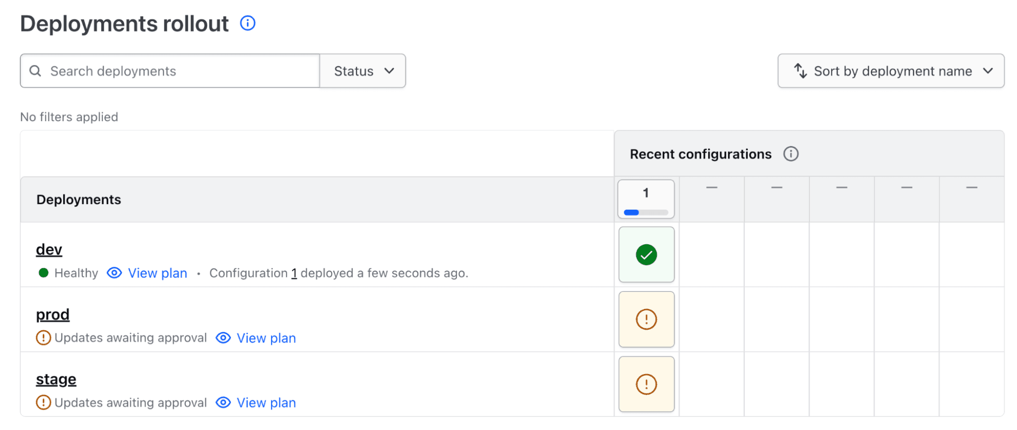Click the info icon beside Deployments rollout
1017x430 pixels.
[x=247, y=23]
